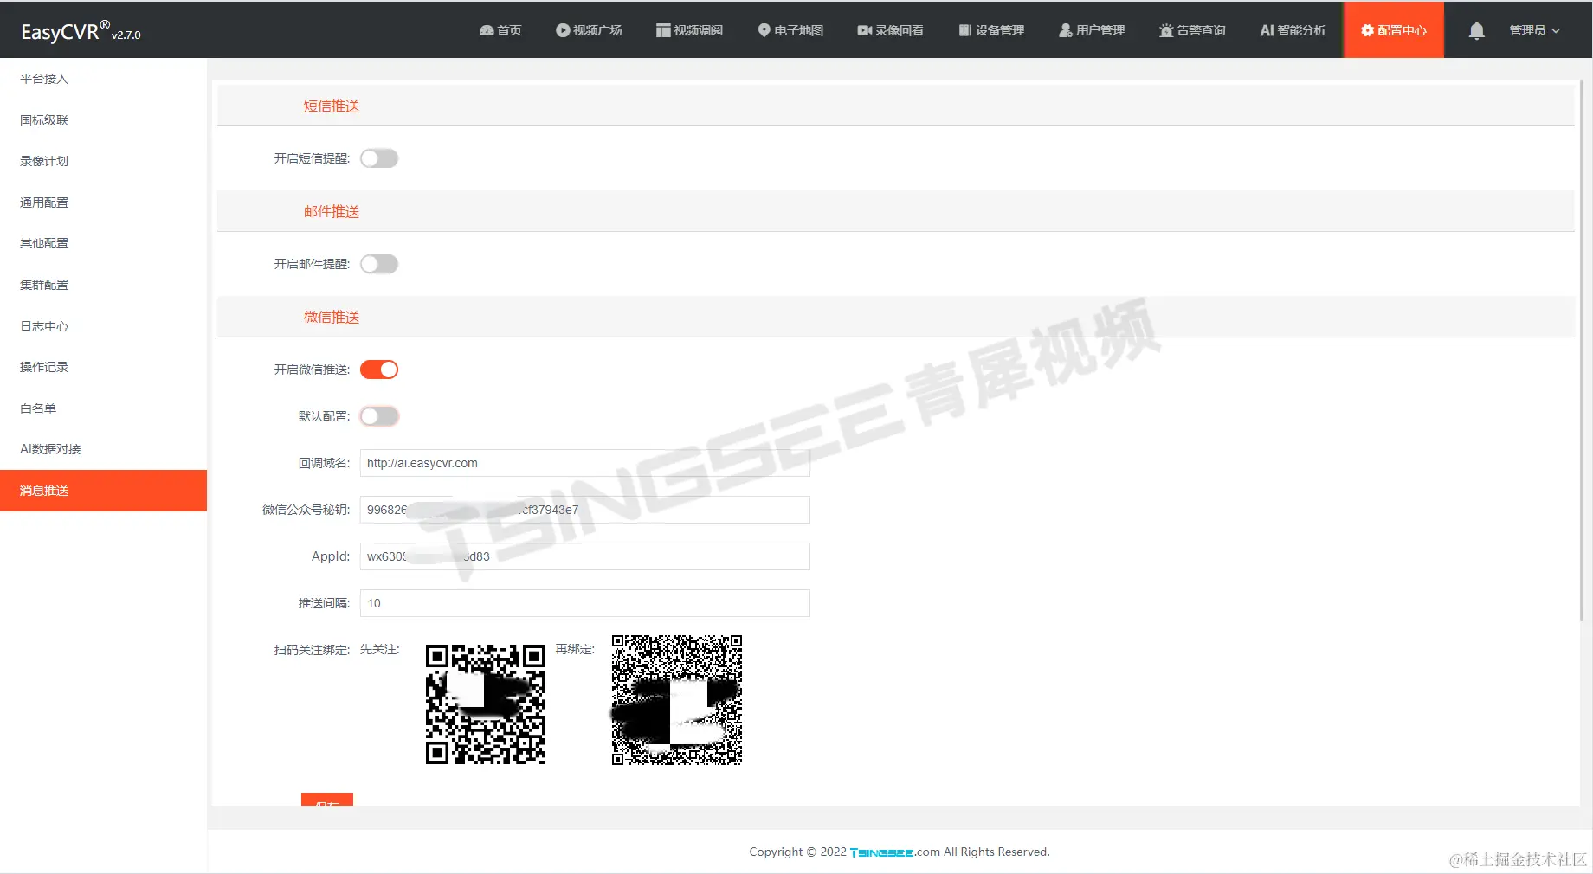Screen dimensions: 1593x874
Task: Click the 视频广场 play icon
Action: pos(563,30)
